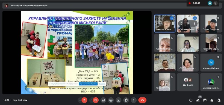
Task: Open options on Анастасія Катасонова's tile
Action: 172,18
